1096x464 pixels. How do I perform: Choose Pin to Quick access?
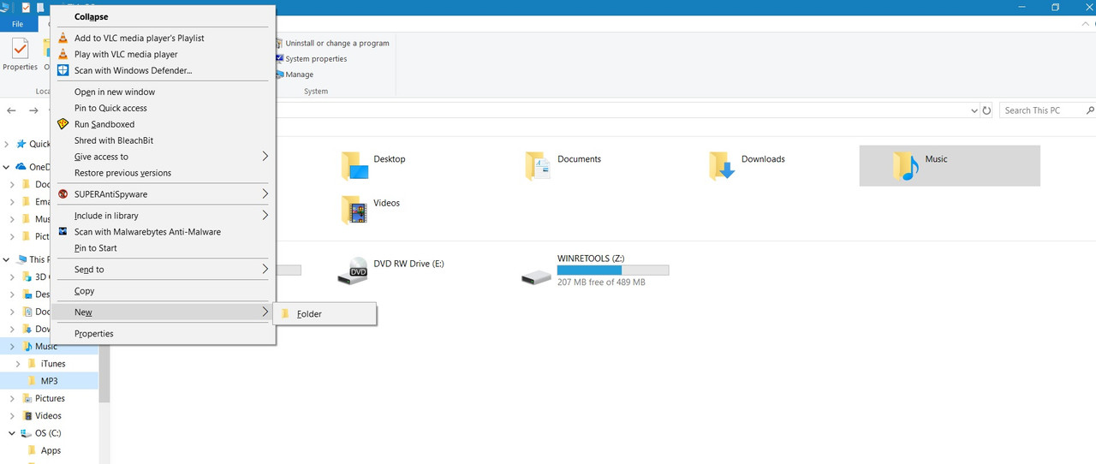tap(163, 108)
